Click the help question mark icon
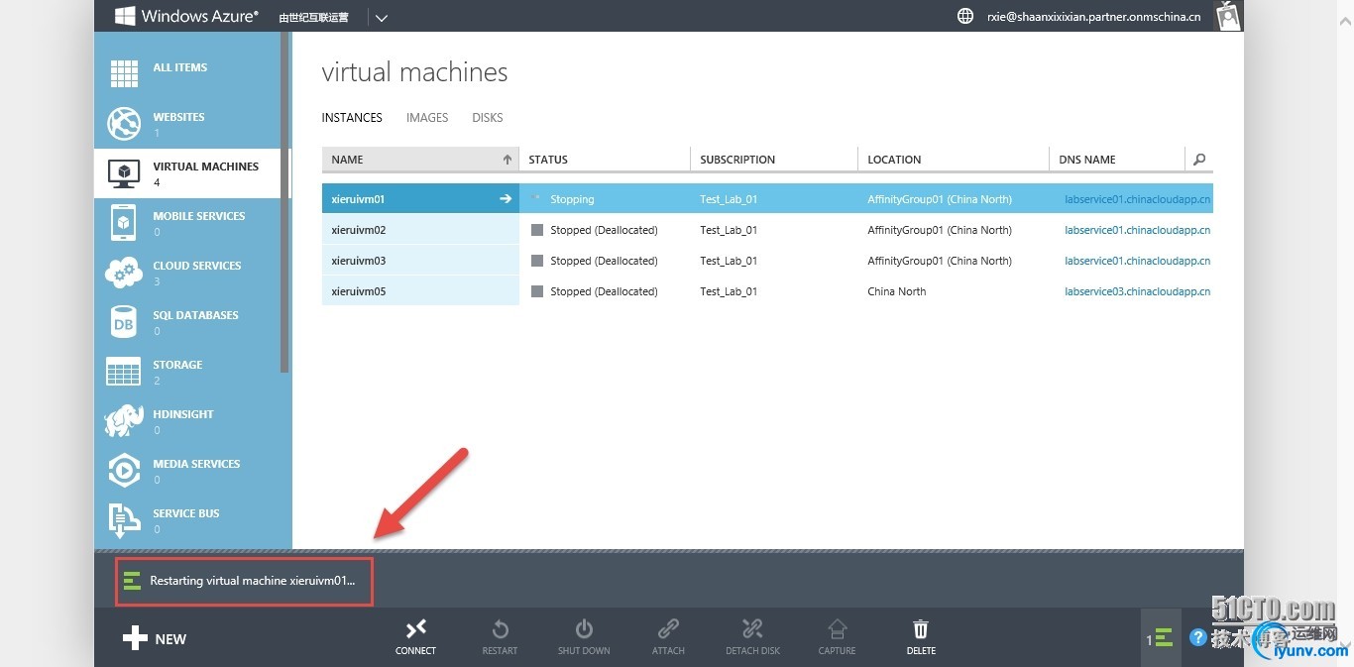The image size is (1354, 667). (x=1197, y=638)
